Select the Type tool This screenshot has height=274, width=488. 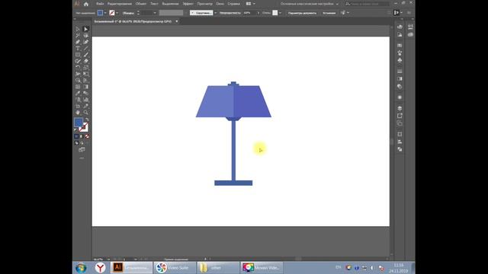[x=78, y=49]
